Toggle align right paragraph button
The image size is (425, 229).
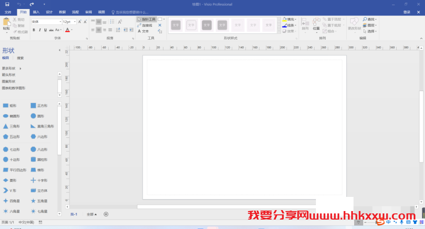104,30
